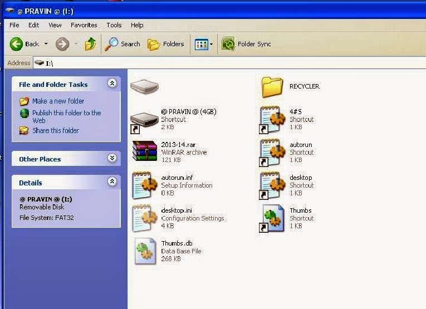Click the desktop.ini file name

pos(177,210)
